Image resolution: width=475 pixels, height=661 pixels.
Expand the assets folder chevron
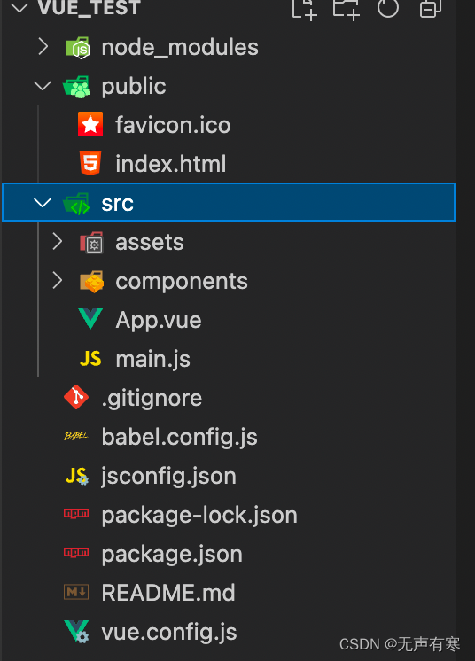[57, 242]
